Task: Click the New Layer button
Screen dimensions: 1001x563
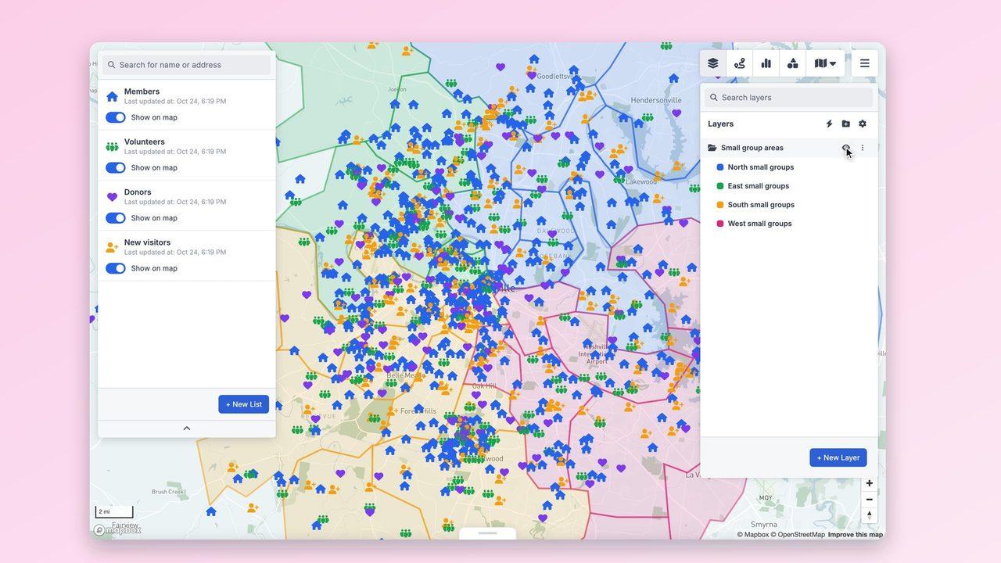Action: (838, 457)
